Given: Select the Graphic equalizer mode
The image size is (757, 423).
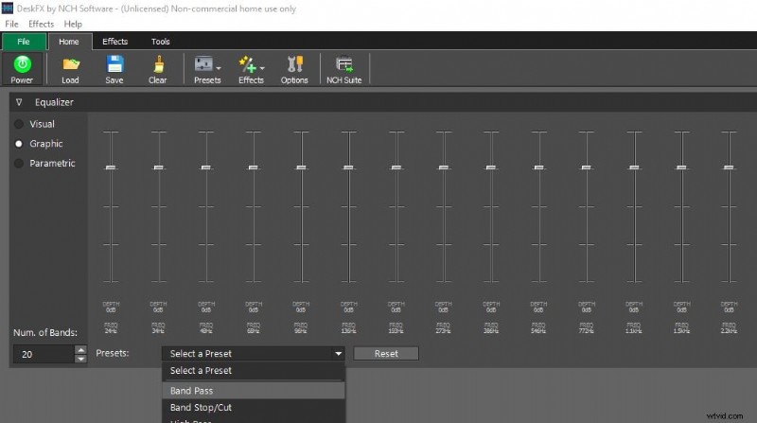Looking at the screenshot, I should (19, 144).
